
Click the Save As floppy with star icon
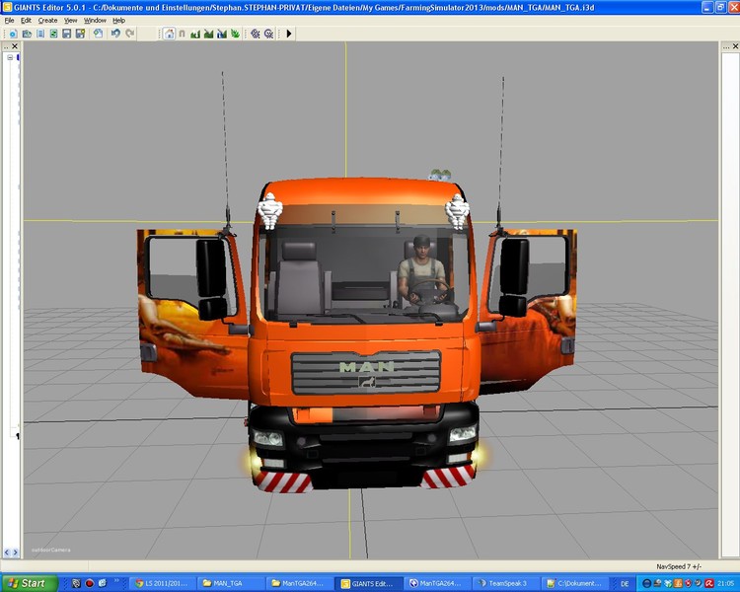coord(80,34)
